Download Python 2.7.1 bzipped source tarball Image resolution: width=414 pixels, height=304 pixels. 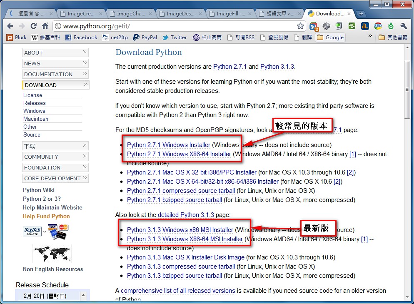coord(174,200)
